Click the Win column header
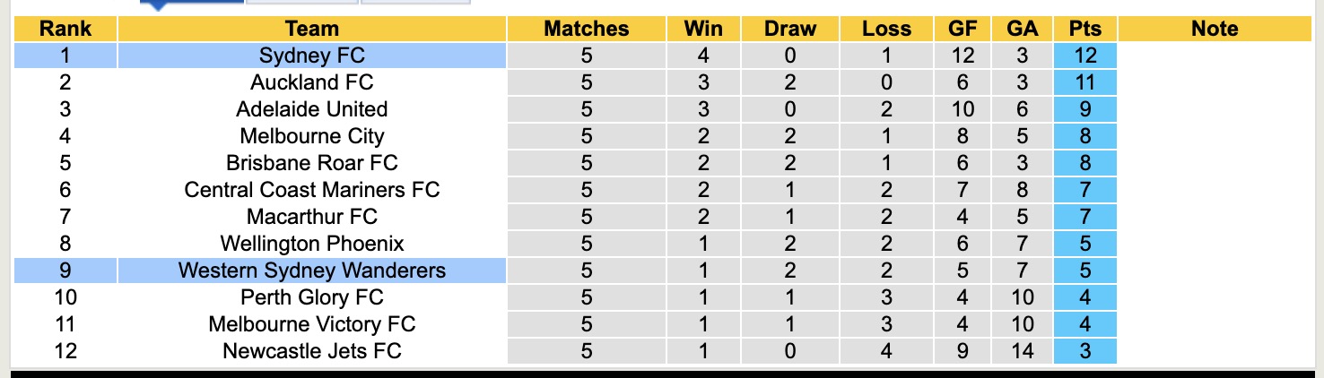 (x=703, y=29)
